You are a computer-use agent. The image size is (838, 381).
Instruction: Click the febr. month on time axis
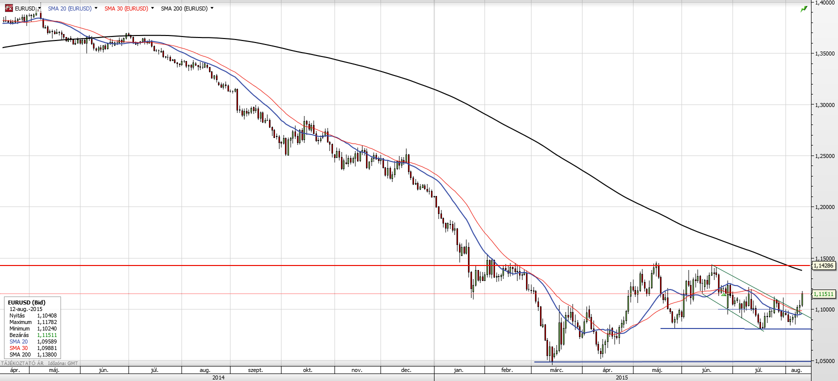[507, 370]
